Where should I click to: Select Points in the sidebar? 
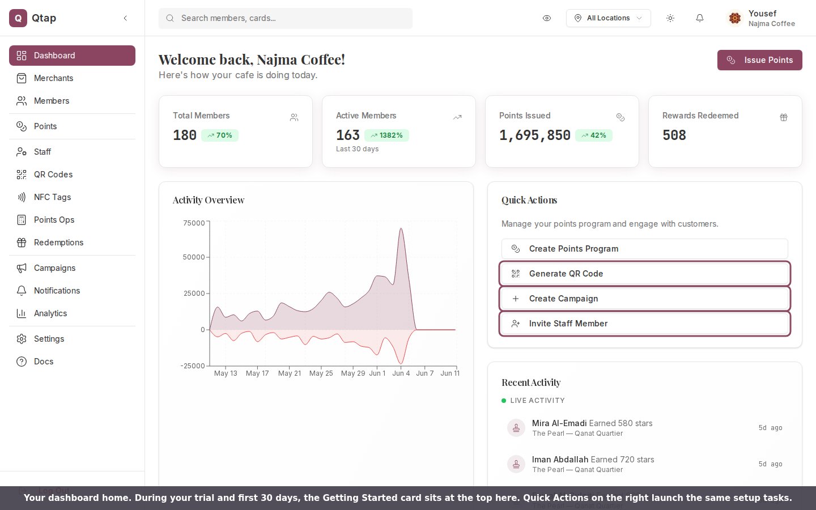pos(72,126)
